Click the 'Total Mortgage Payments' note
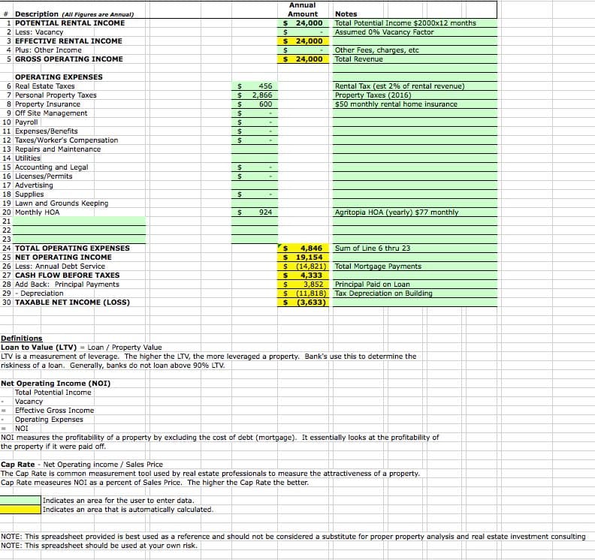 pos(378,266)
